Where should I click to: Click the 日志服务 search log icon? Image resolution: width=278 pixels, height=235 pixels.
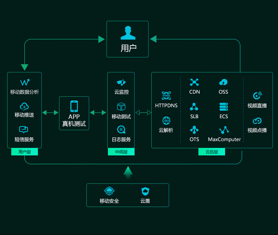[x=121, y=129]
